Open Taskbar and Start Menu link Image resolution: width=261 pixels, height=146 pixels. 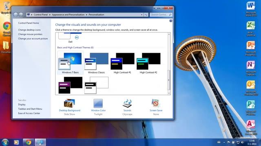(x=30, y=109)
